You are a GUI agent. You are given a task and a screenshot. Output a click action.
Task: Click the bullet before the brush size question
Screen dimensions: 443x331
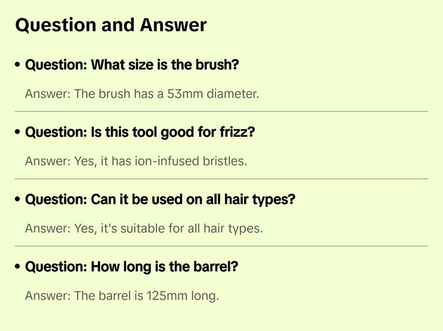[18, 65]
